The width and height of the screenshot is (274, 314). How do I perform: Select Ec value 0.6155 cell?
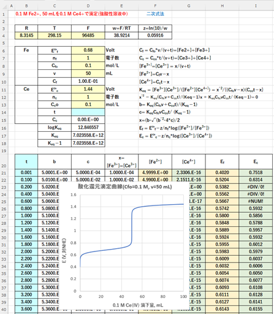pos(256,309)
